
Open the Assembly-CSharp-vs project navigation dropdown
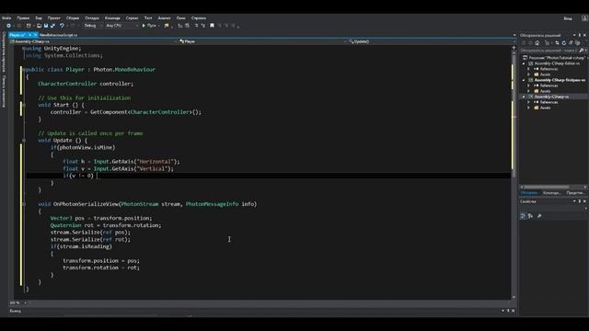93,41
